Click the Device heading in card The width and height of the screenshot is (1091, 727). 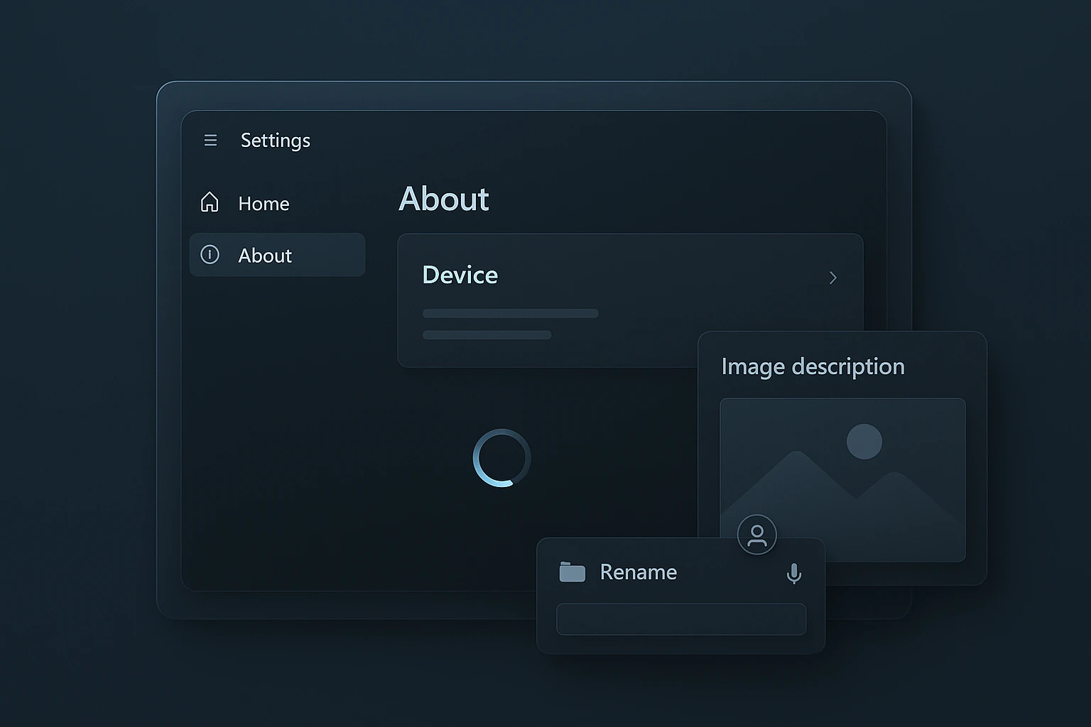[460, 275]
